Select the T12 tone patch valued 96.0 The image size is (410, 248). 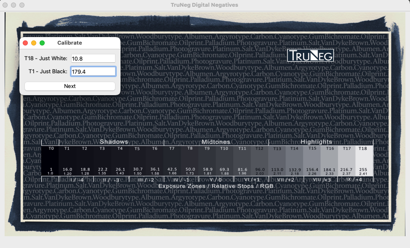tap(260, 161)
